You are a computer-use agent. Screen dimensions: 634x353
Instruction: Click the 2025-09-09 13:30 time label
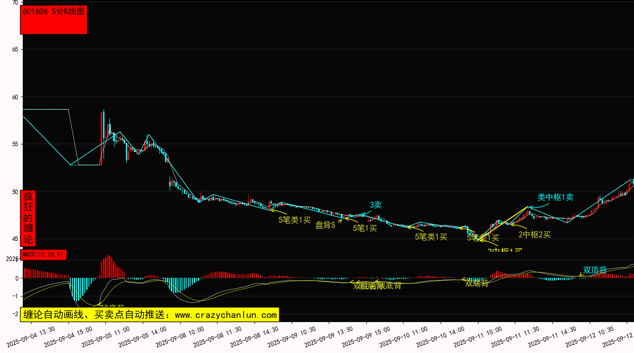click(329, 336)
